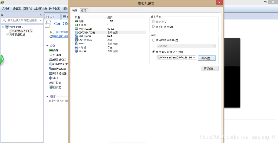Click the home icon on the 主页 tab
The height and width of the screenshot is (143, 278).
[x=47, y=17]
